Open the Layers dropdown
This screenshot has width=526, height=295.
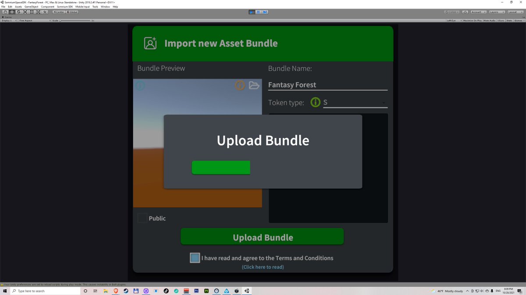coord(497,12)
